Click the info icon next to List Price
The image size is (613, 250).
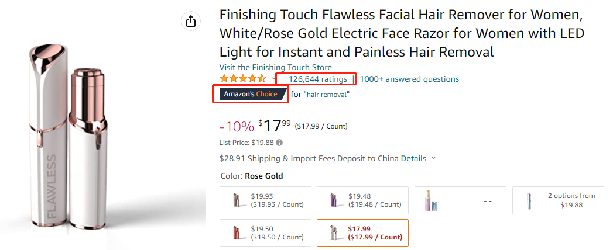point(279,143)
